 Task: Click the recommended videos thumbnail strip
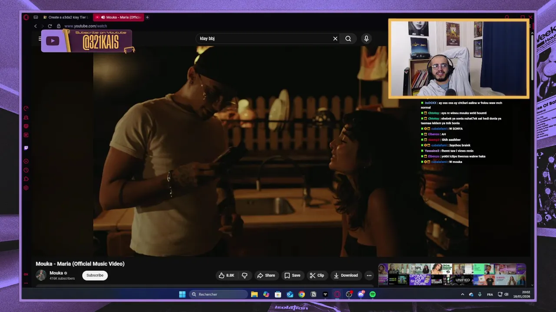[x=452, y=274]
